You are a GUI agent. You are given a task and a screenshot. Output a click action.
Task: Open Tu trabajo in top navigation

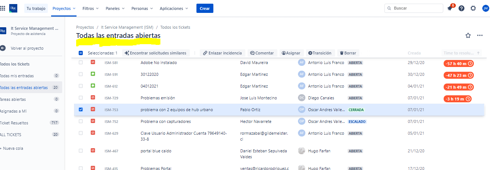pyautogui.click(x=36, y=8)
